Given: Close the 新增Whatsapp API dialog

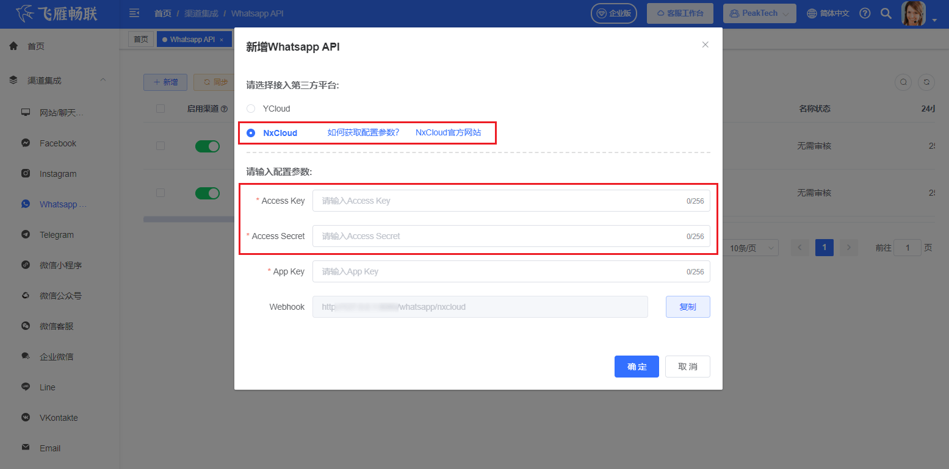Looking at the screenshot, I should coord(705,45).
